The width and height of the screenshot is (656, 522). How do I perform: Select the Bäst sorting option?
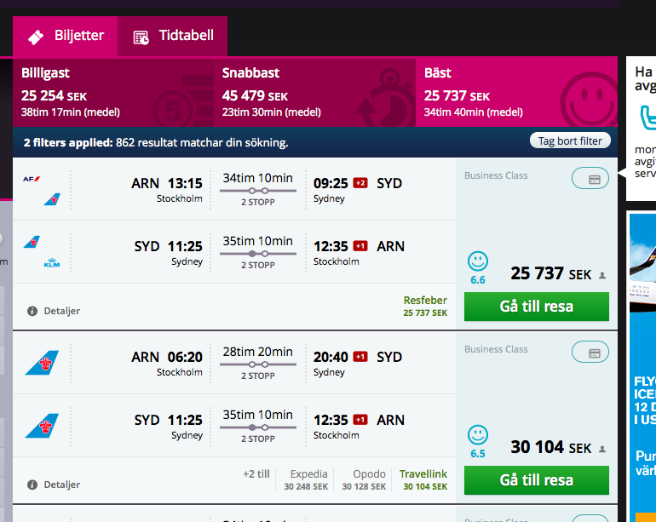[515, 92]
